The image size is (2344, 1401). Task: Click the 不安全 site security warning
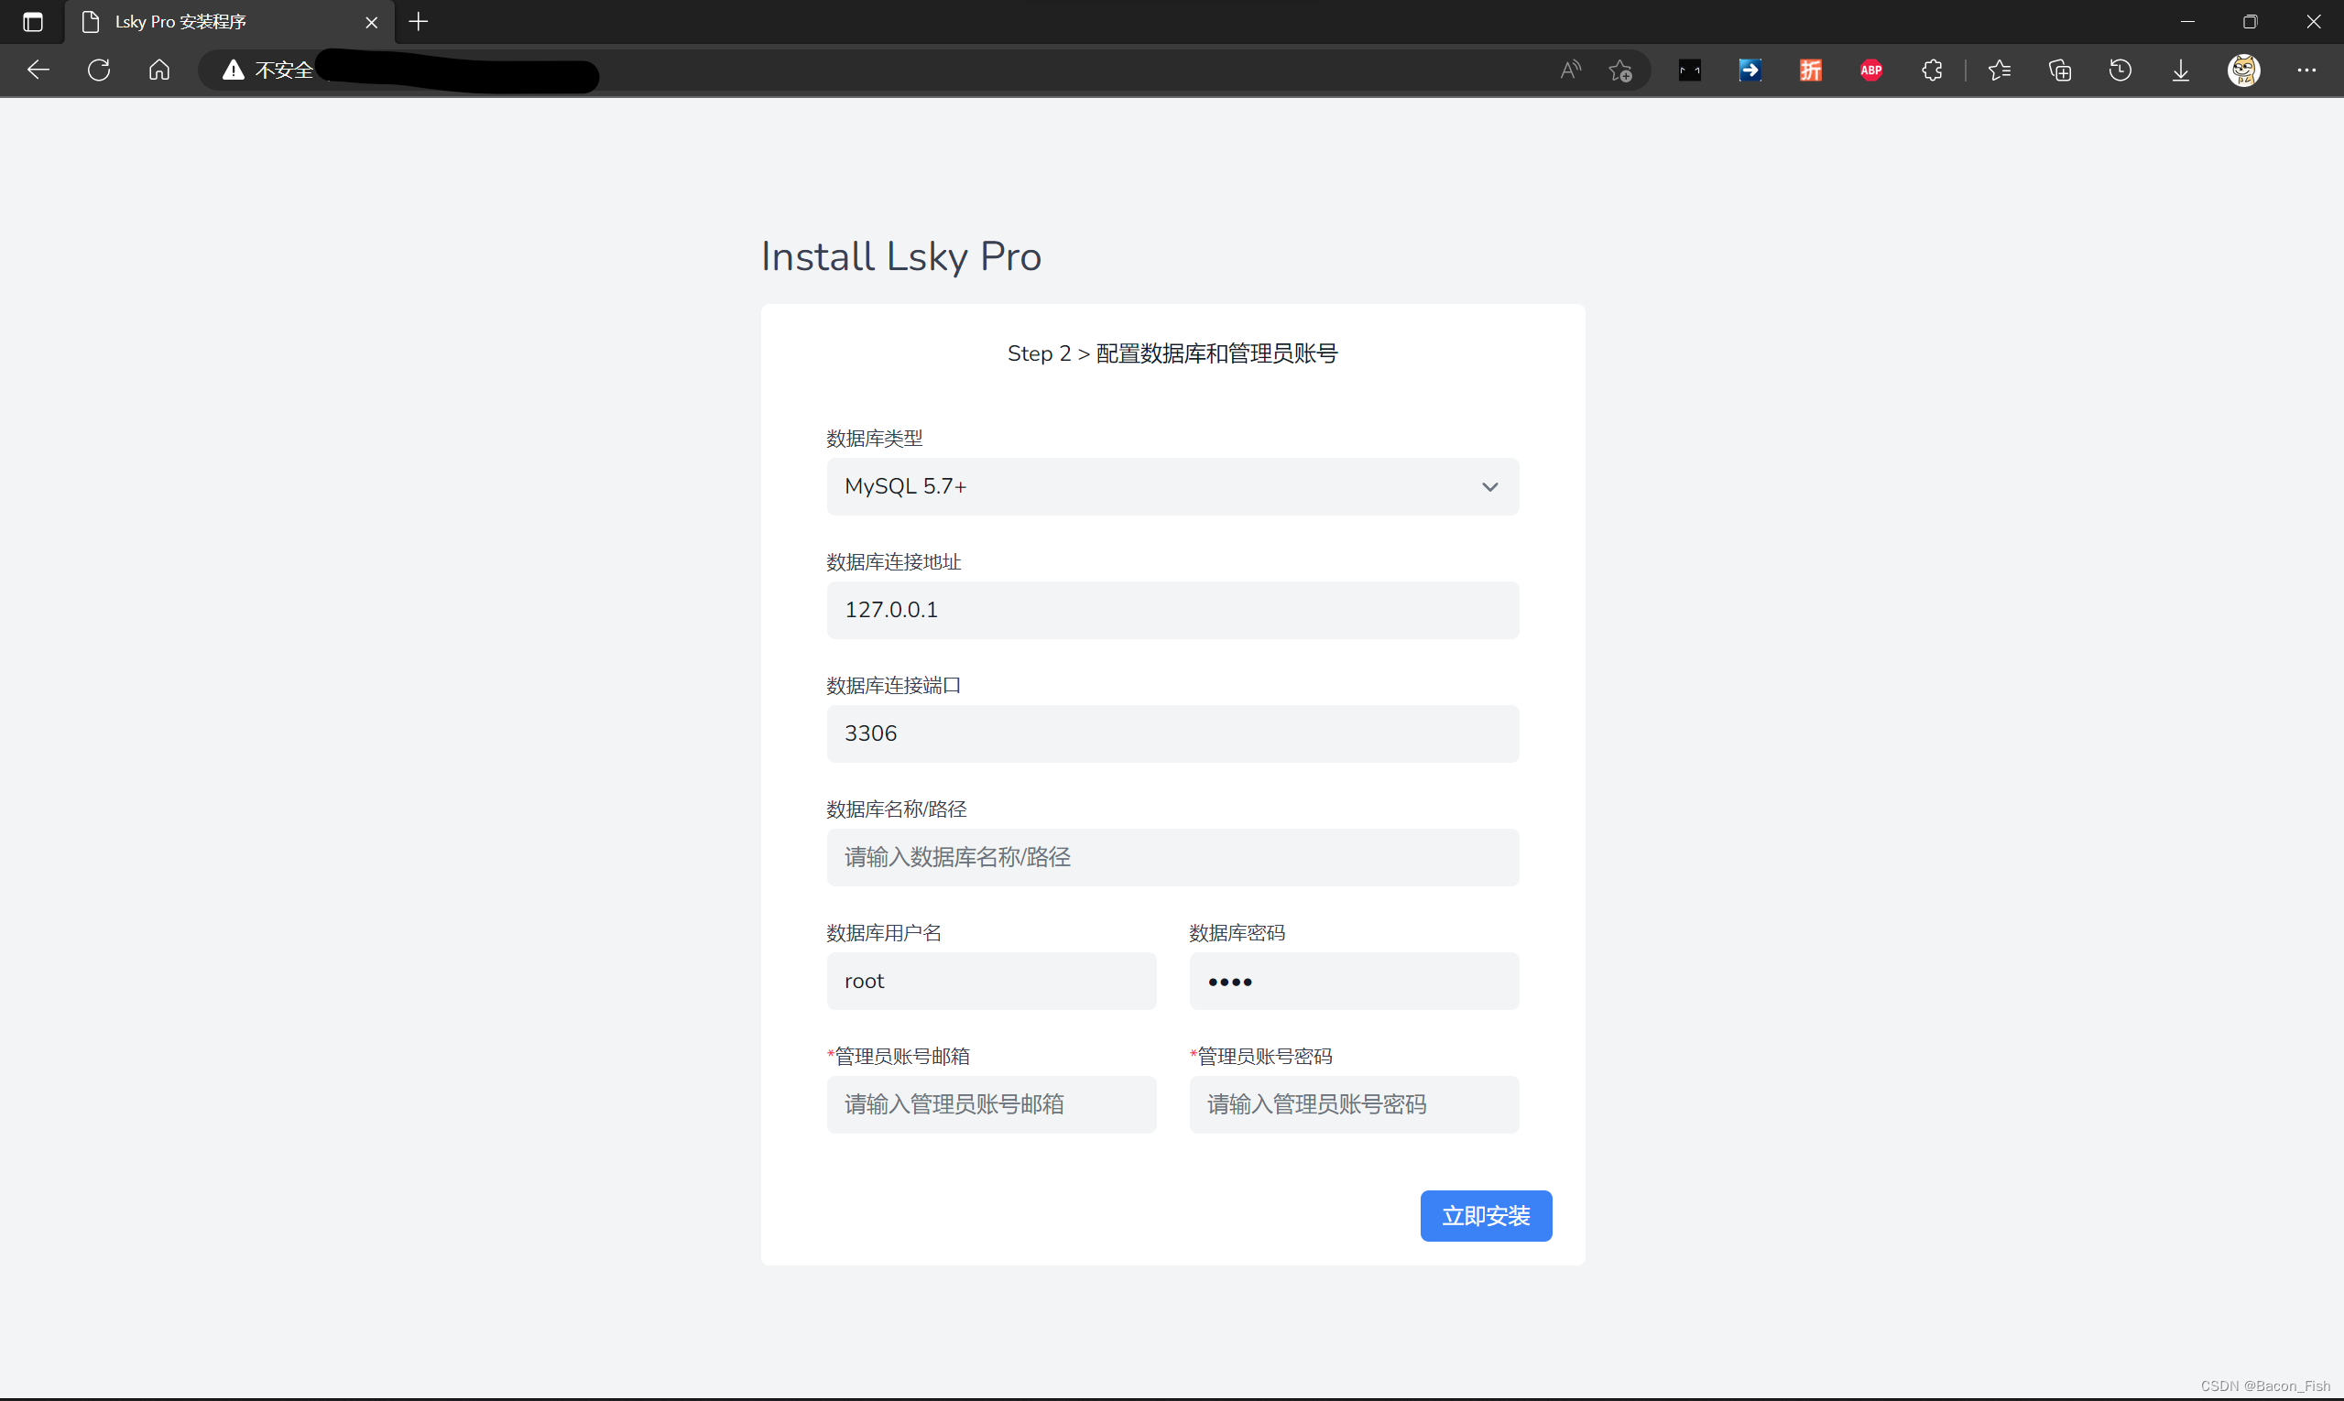click(268, 70)
